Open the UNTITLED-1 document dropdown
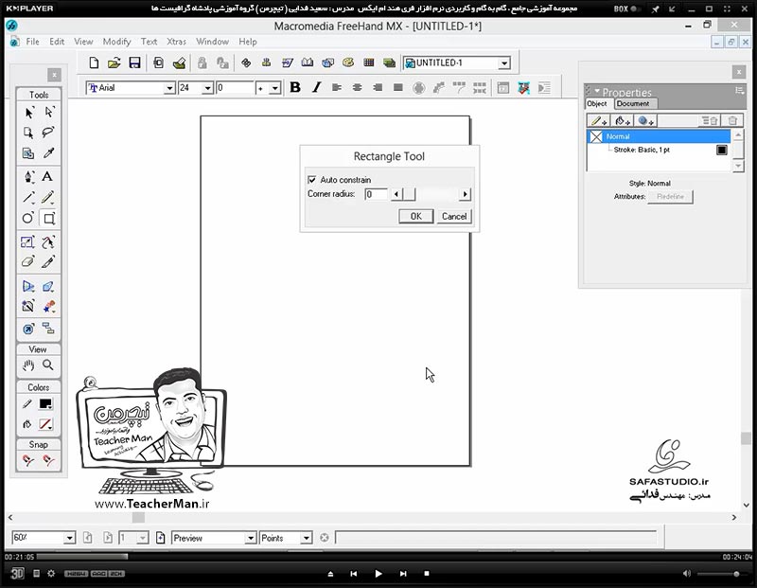Viewport: 757px width, 588px height. (x=504, y=63)
